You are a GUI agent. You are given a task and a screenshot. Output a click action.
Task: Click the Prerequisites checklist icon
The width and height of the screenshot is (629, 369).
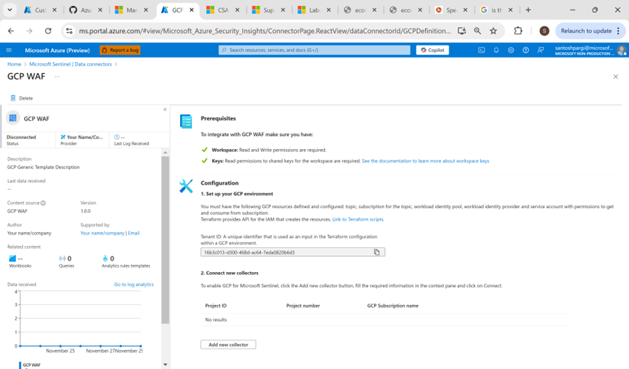(x=186, y=122)
